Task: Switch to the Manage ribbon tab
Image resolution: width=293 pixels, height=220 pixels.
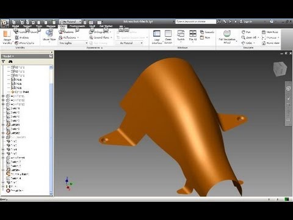Action: click(x=51, y=26)
